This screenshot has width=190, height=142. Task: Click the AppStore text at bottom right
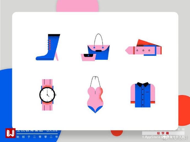[153, 137]
